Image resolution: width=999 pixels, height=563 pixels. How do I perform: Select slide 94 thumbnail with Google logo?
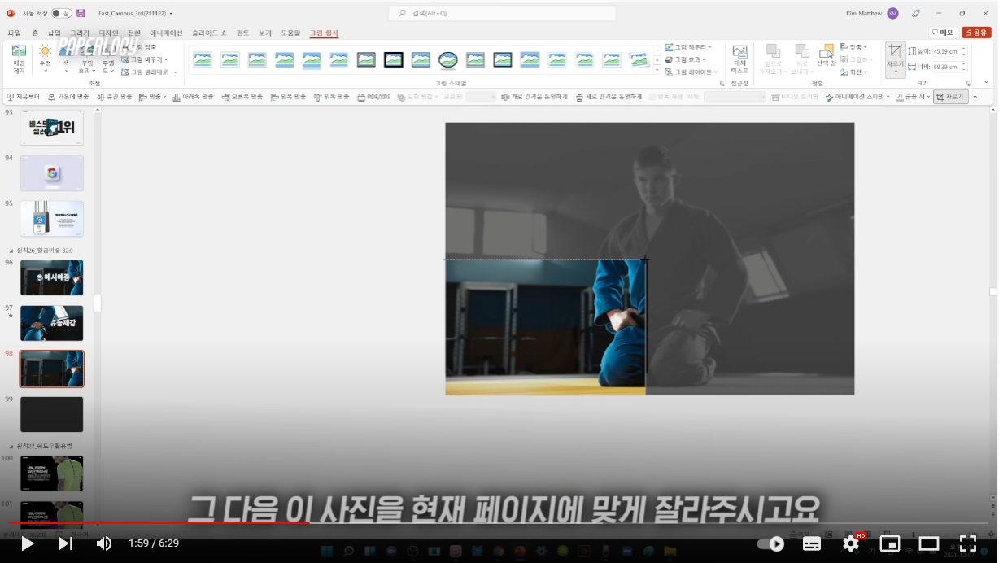pyautogui.click(x=52, y=173)
